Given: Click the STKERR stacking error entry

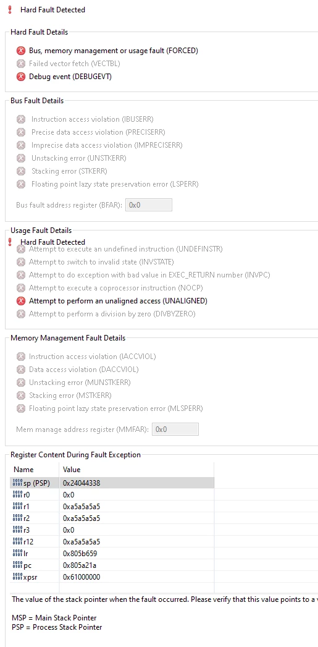Looking at the screenshot, I should pos(70,171).
